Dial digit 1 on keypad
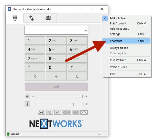The width and height of the screenshot is (155, 140). 35,41
